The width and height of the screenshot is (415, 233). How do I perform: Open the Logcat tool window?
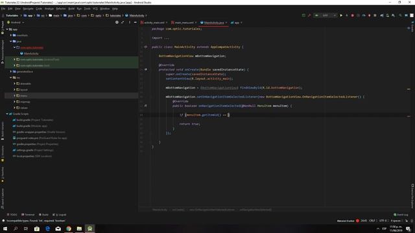[x=60, y=214]
